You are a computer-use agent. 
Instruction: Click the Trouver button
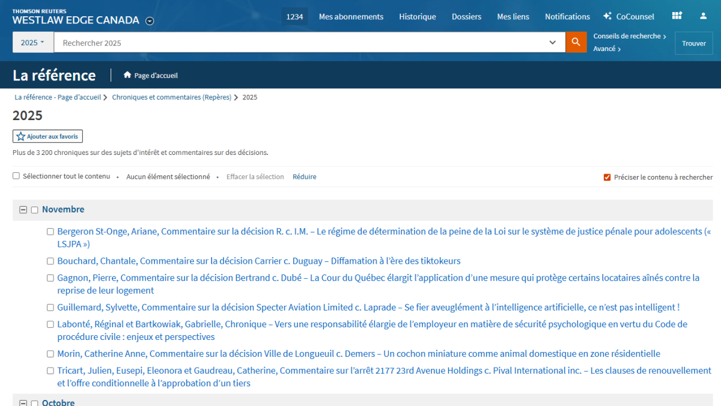coord(693,43)
